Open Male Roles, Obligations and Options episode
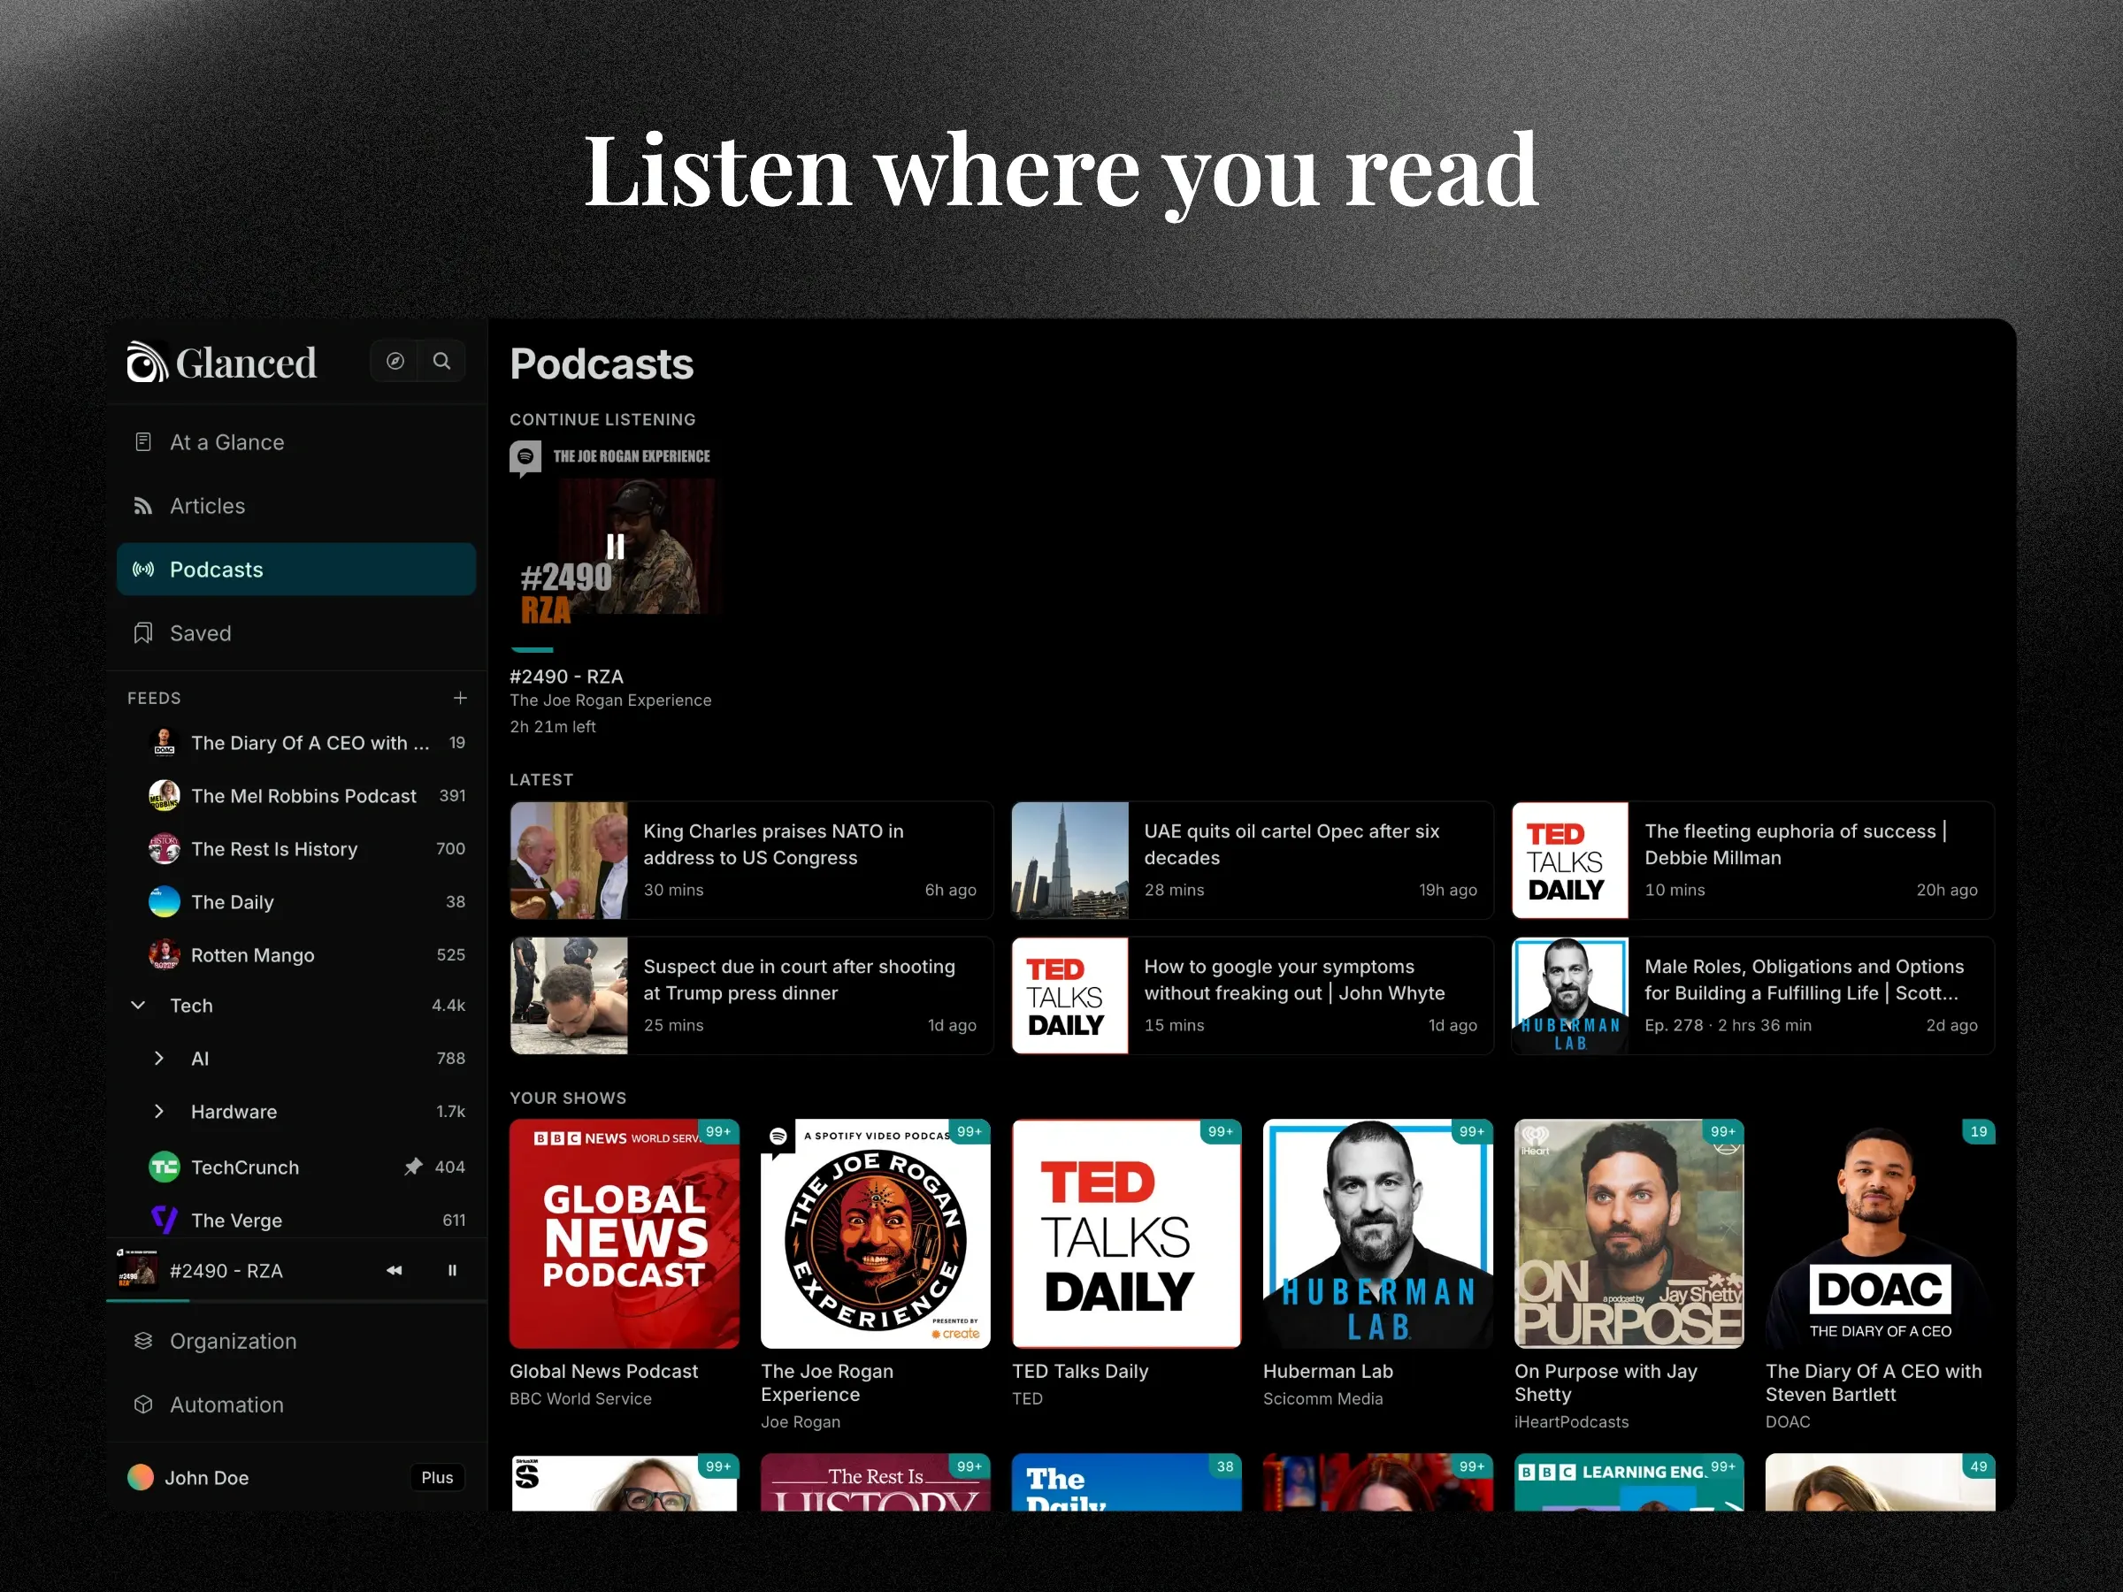Viewport: 2123px width, 1592px height. 1753,995
